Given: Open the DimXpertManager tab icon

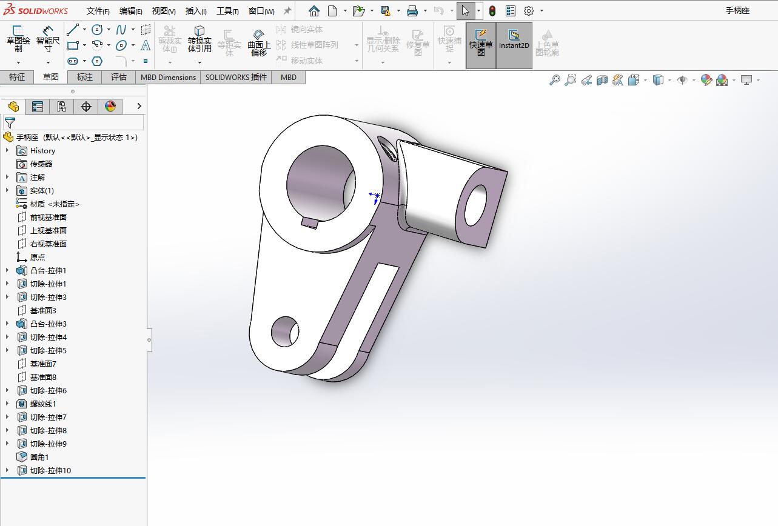Looking at the screenshot, I should (86, 107).
